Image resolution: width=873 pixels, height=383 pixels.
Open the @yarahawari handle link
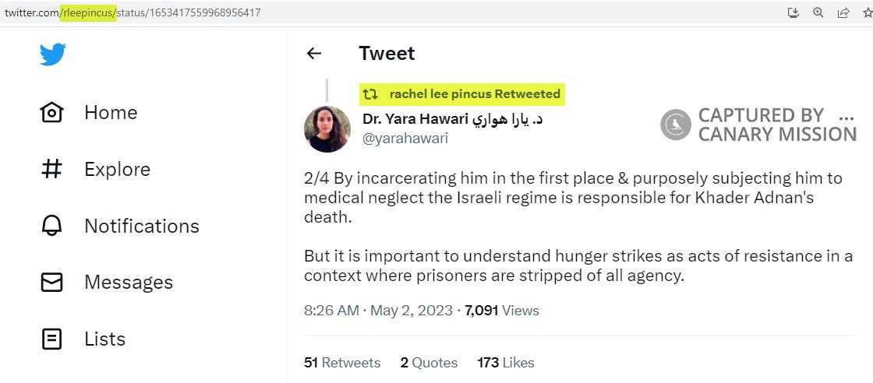(x=405, y=138)
